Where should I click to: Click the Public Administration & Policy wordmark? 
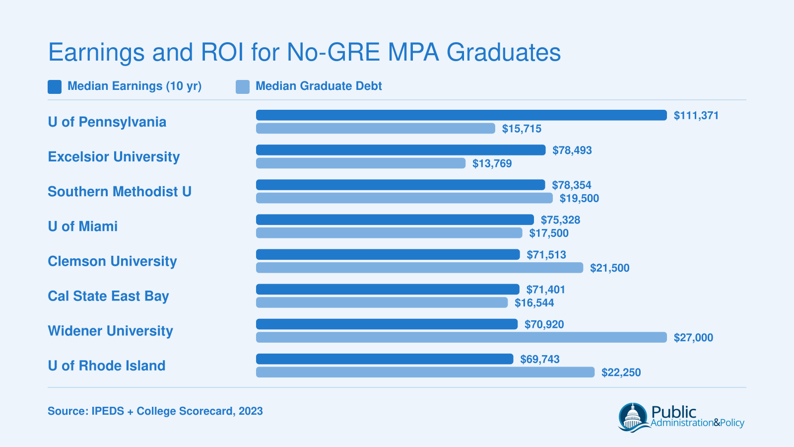(x=698, y=417)
